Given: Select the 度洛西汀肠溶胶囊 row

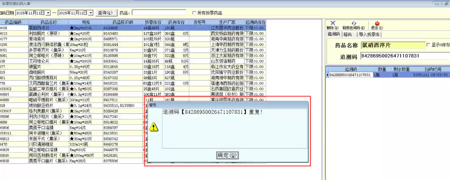Looking at the screenshot, I should coord(133,44).
